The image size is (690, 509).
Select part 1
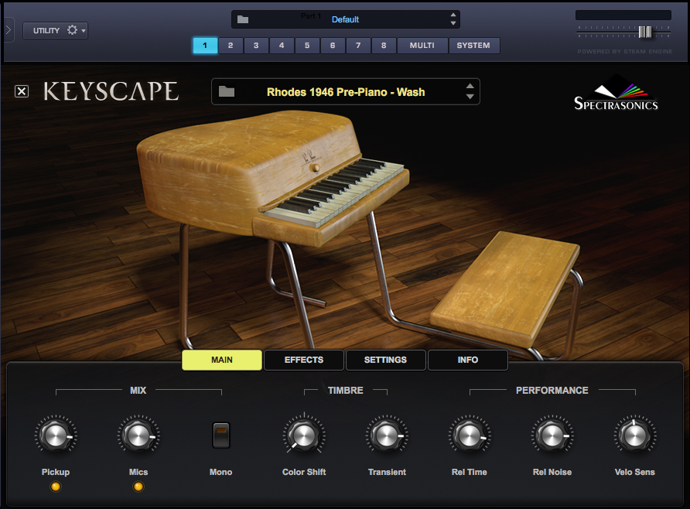tap(205, 46)
